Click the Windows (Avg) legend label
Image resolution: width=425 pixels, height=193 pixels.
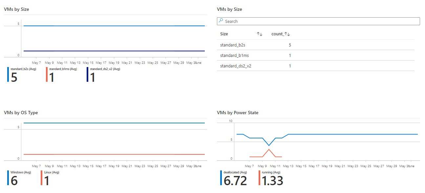click(21, 172)
